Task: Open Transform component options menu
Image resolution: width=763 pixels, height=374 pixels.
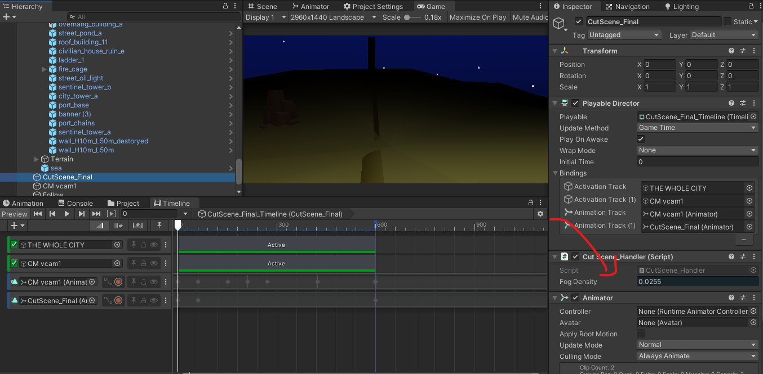Action: pos(754,51)
